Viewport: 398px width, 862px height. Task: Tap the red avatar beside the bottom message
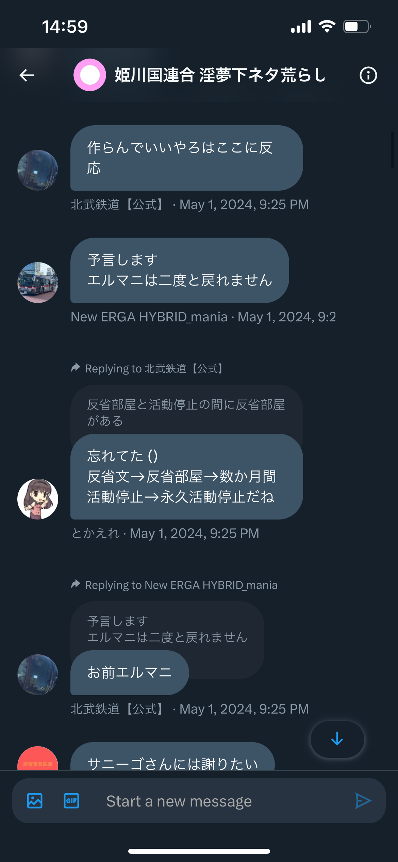(38, 758)
